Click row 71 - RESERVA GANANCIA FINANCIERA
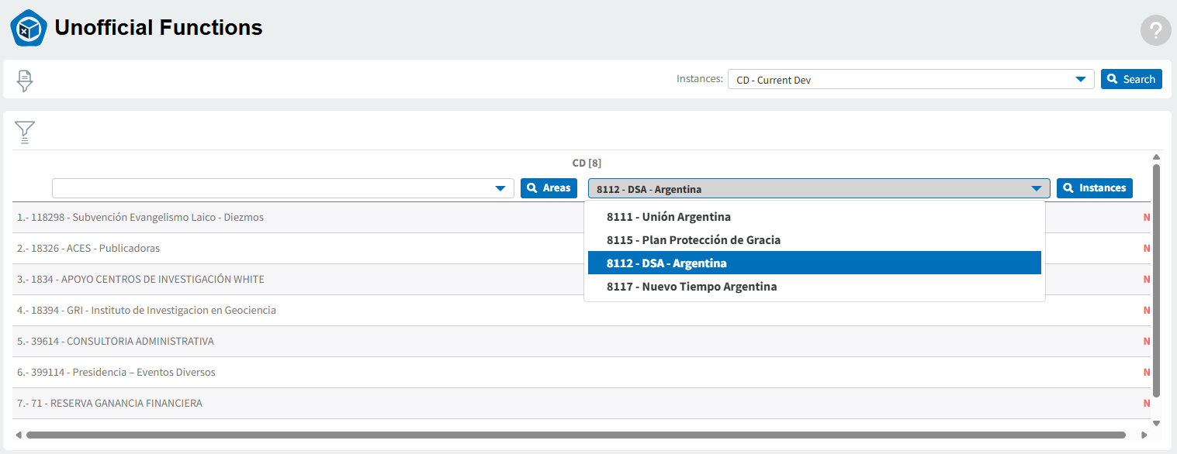This screenshot has height=454, width=1177. (x=582, y=404)
